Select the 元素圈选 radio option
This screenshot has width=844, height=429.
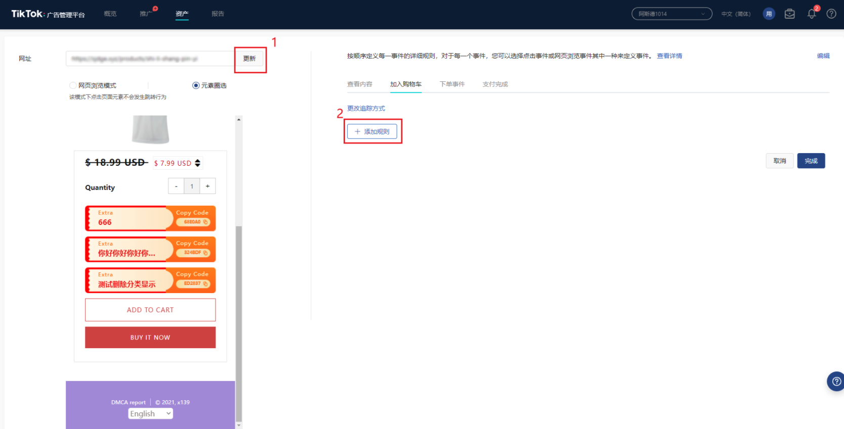196,85
